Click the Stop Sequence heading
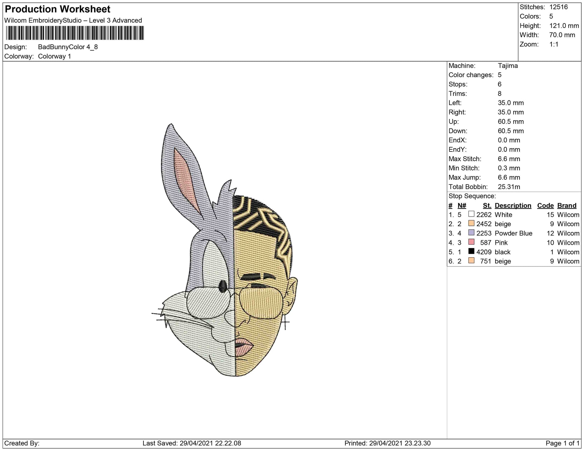584x449 pixels. pos(472,196)
